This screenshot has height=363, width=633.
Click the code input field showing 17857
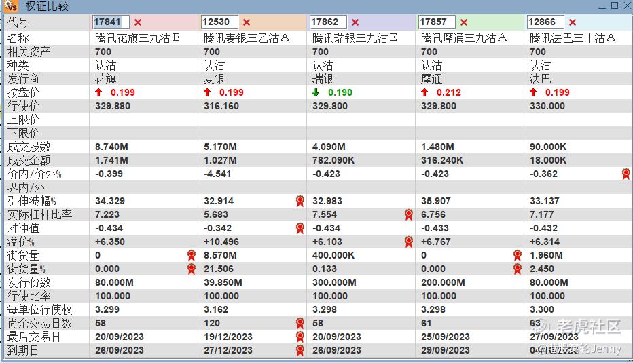click(437, 22)
